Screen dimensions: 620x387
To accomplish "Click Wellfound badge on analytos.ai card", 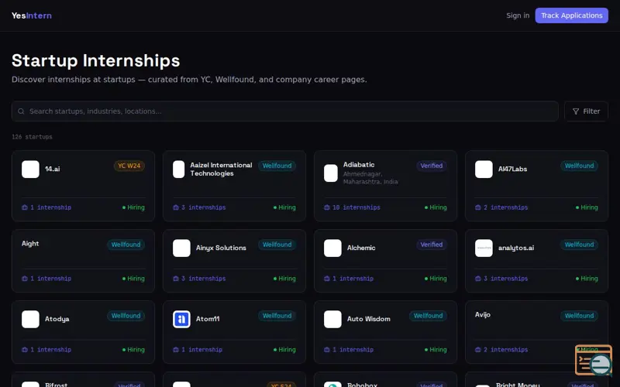I will [x=579, y=245].
